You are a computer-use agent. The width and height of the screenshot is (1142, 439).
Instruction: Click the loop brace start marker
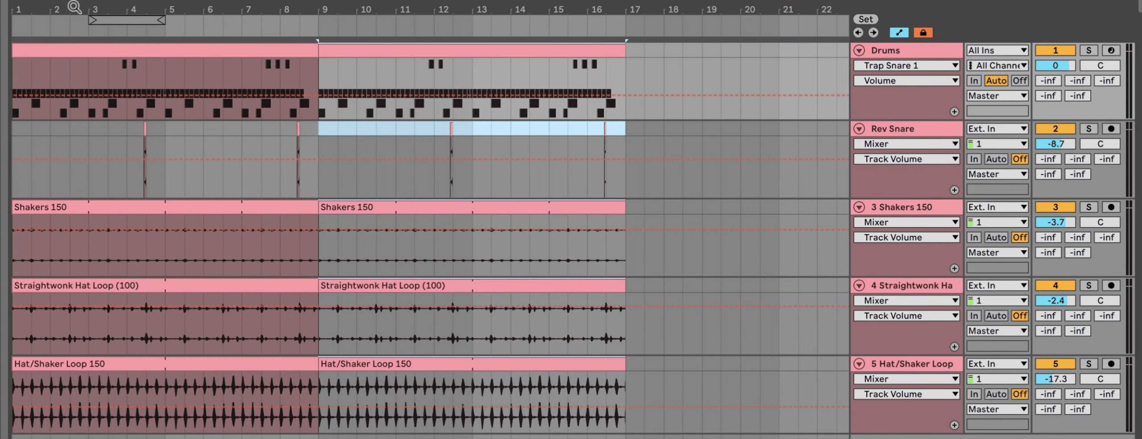(93, 20)
